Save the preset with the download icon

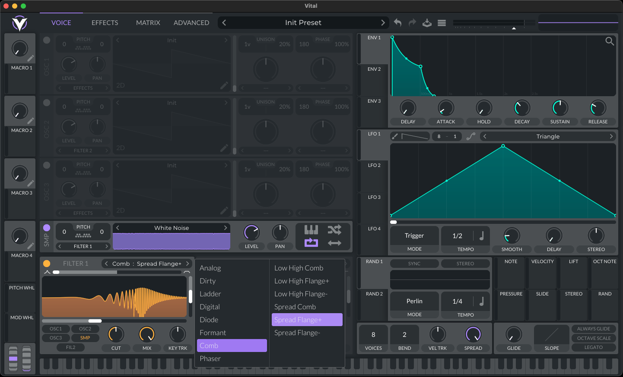(x=427, y=22)
